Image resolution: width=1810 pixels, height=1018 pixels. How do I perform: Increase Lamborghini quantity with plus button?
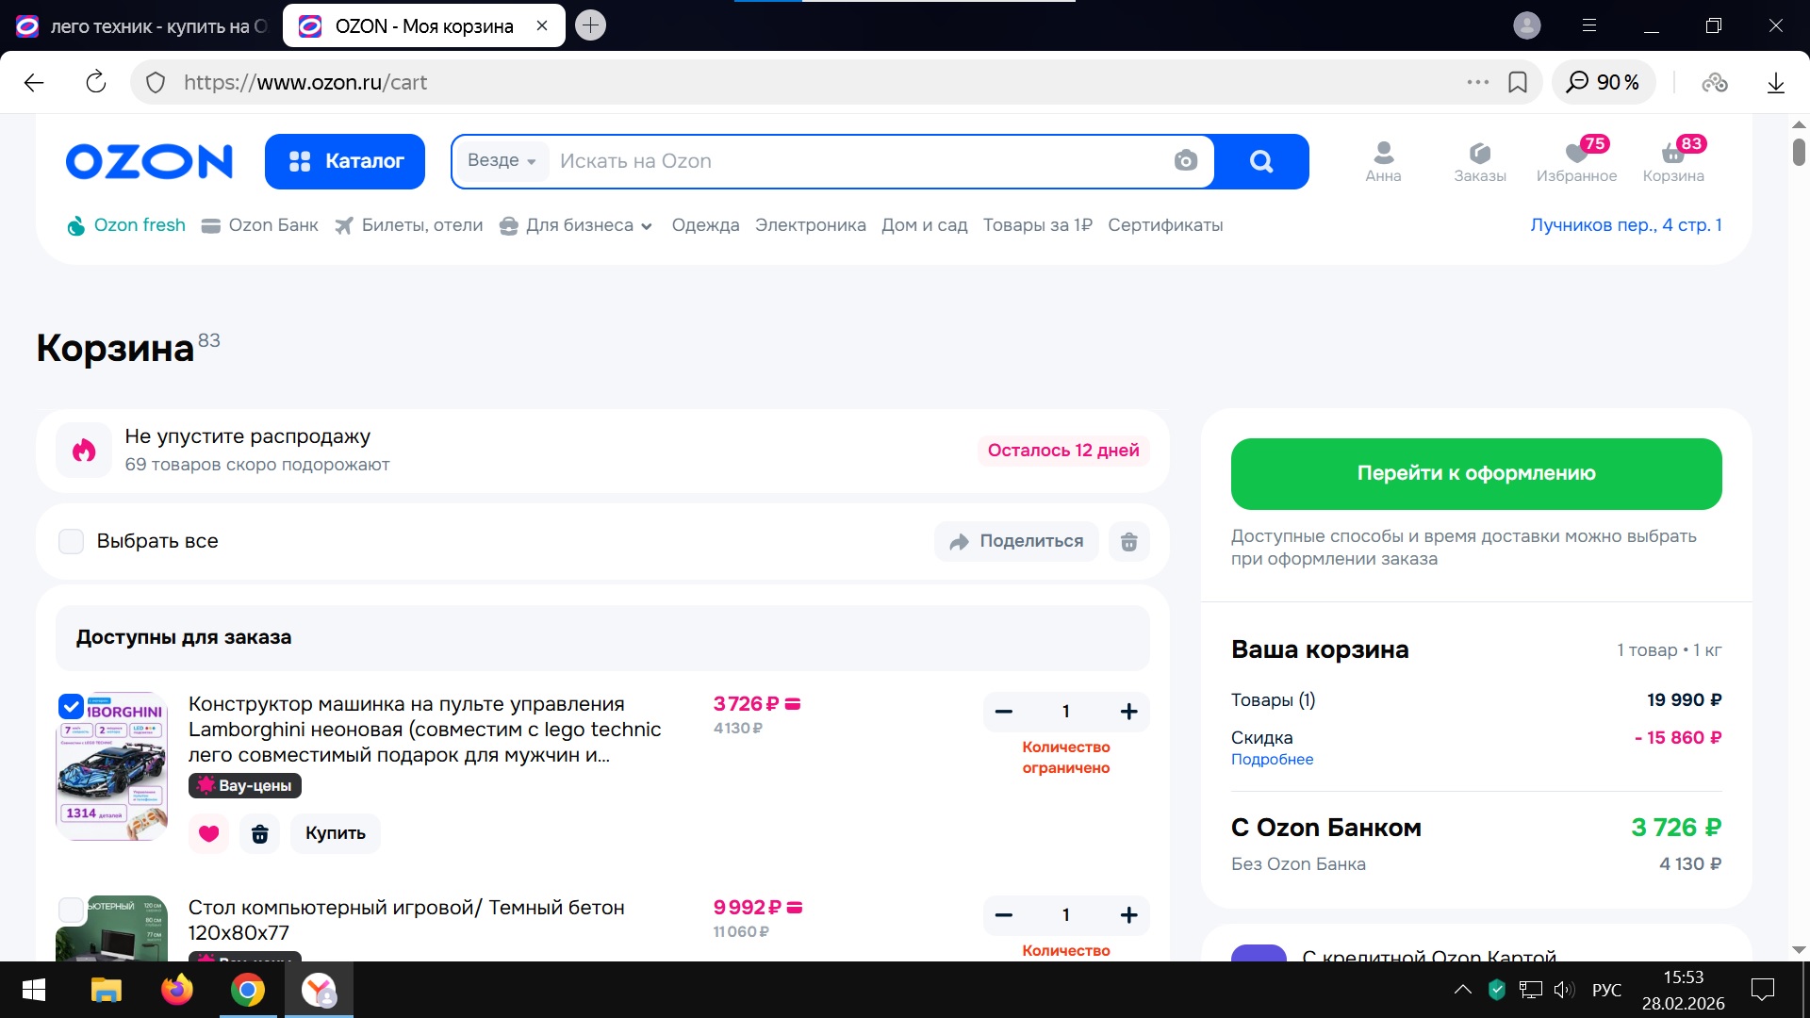tap(1128, 712)
